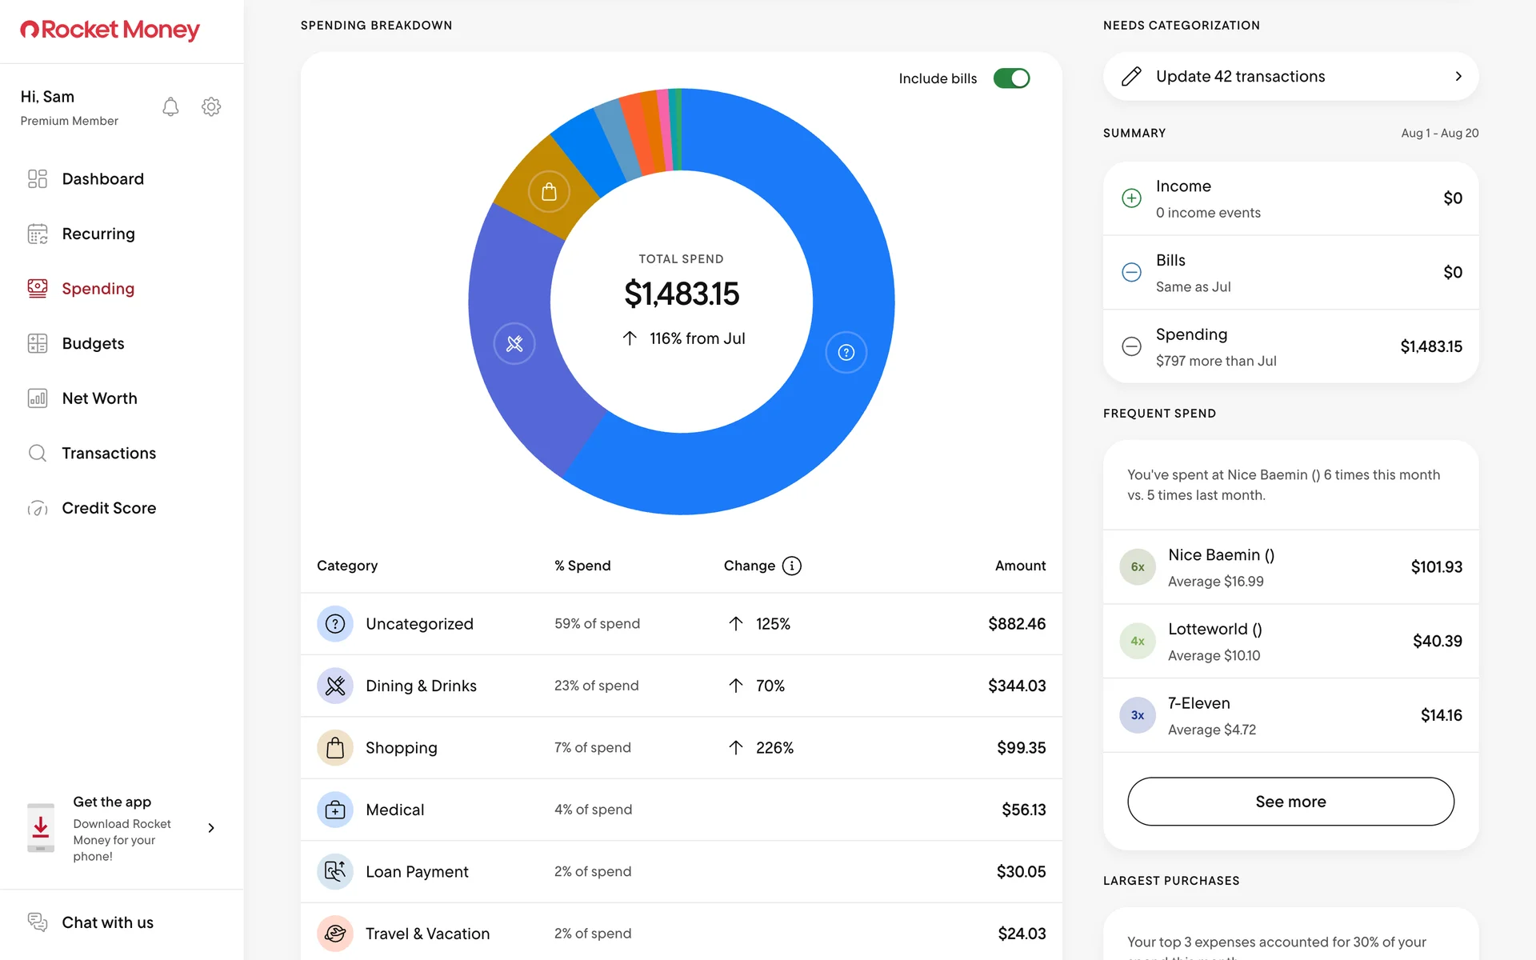Screen dimensions: 1536x960
Task: Toggle off the Include bills switch
Action: 1011,78
